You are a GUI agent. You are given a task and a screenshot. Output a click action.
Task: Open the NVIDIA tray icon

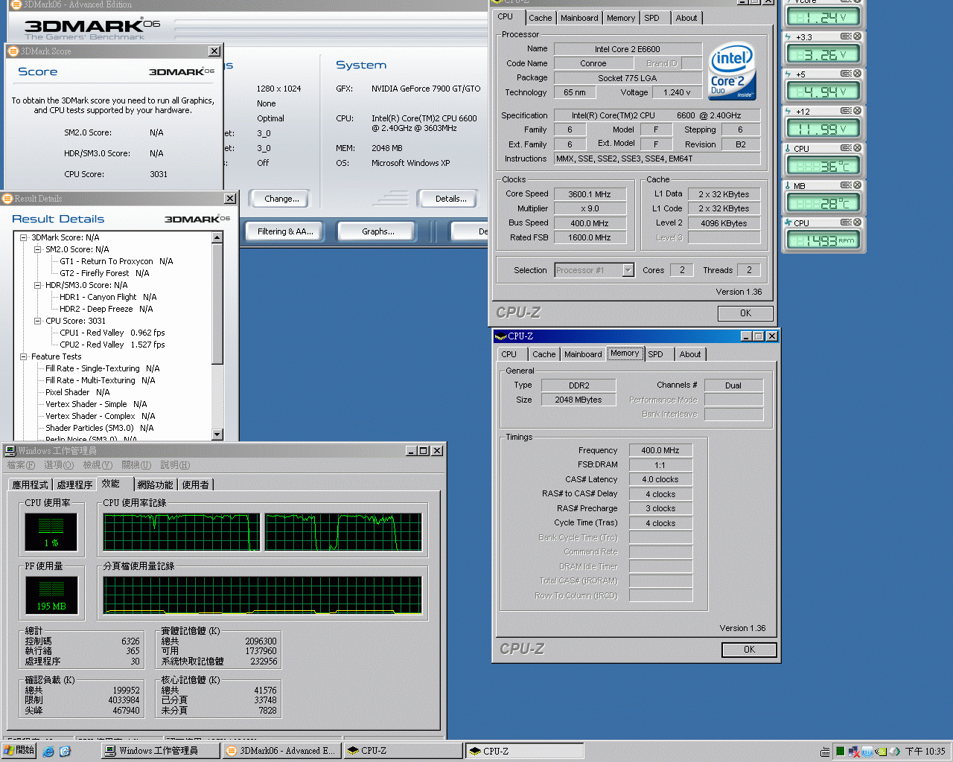pyautogui.click(x=881, y=752)
